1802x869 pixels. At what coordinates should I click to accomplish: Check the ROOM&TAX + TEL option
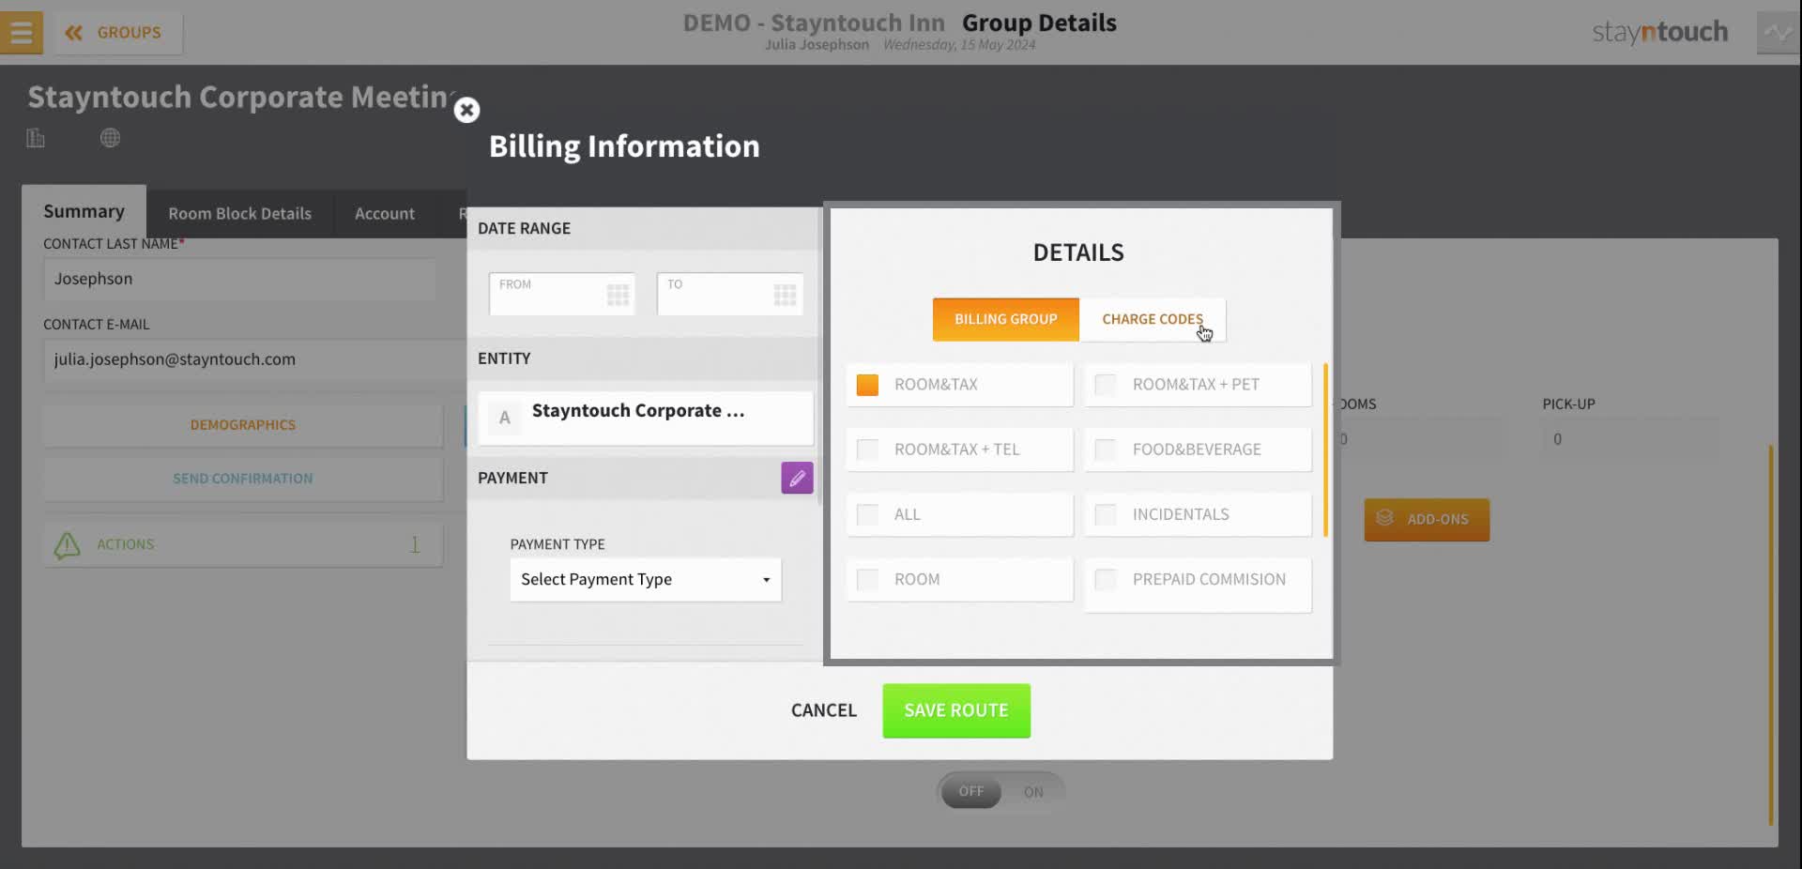tap(959, 450)
